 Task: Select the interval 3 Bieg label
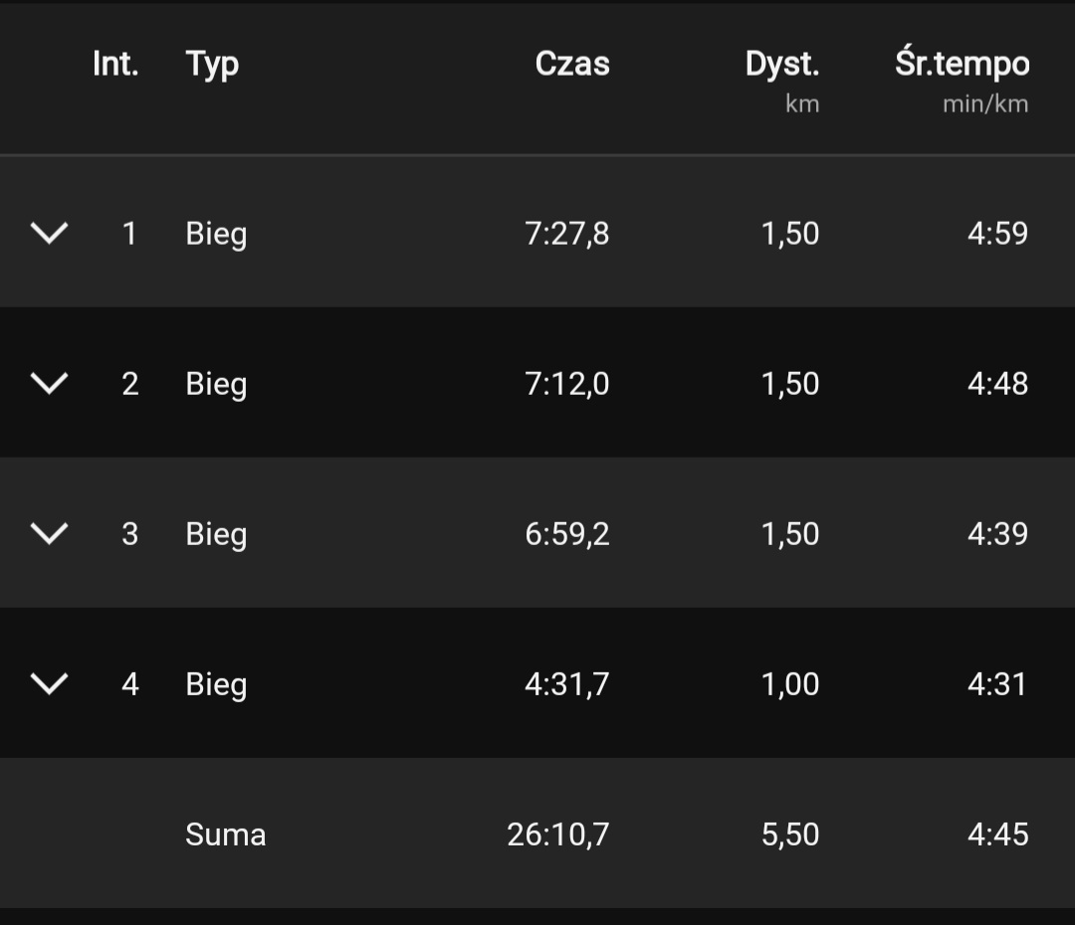pos(216,535)
